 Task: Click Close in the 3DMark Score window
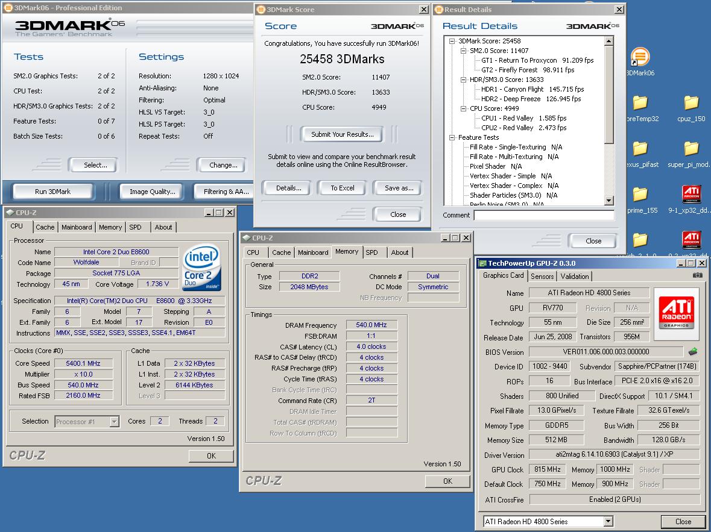(397, 214)
